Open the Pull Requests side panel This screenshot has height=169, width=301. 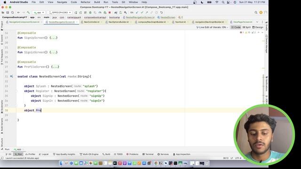pos(2,57)
